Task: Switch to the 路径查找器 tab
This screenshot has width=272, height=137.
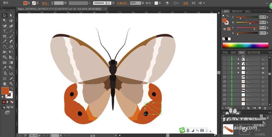Action: 253,52
